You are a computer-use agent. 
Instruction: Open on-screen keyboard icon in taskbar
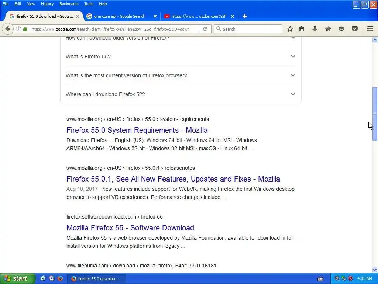pyautogui.click(x=320, y=279)
